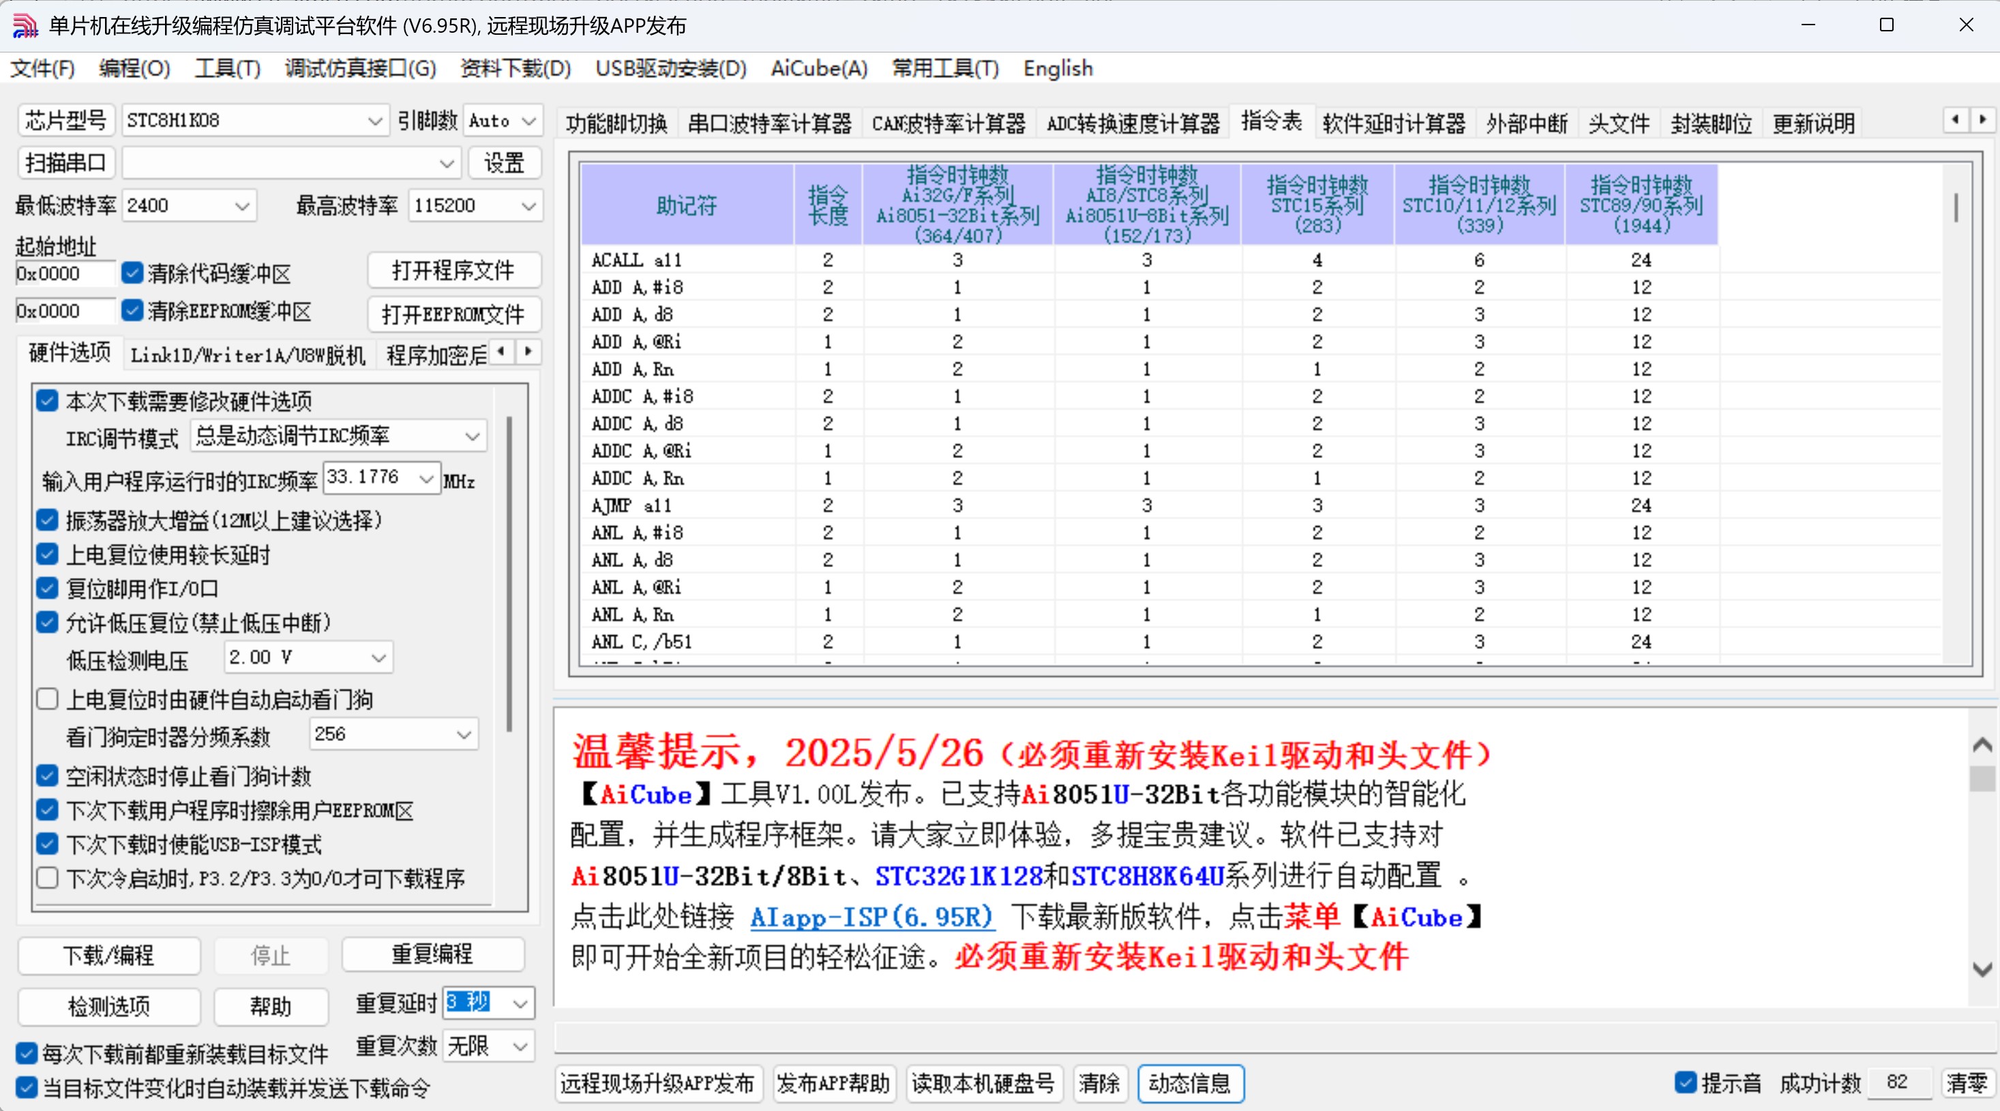Click hardware options vertical scrollbar
Screen dimensions: 2000x1111
tap(509, 574)
